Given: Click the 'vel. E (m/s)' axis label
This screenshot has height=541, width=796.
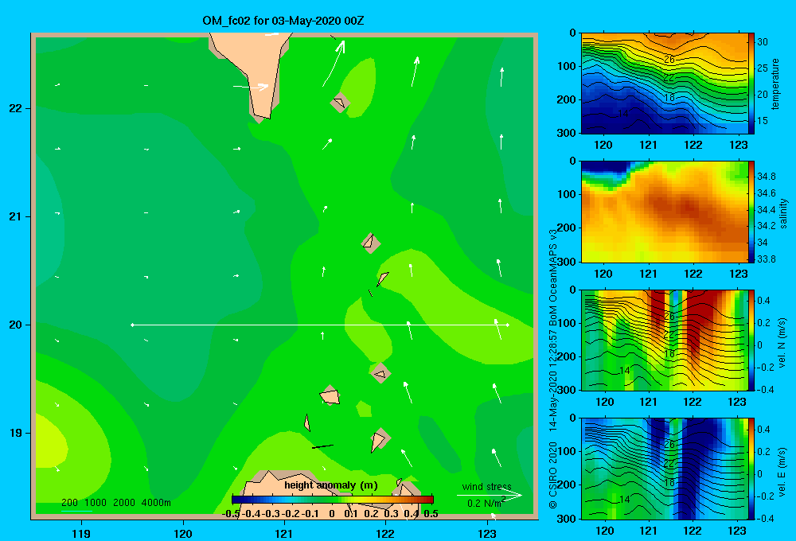Looking at the screenshot, I should pos(782,471).
